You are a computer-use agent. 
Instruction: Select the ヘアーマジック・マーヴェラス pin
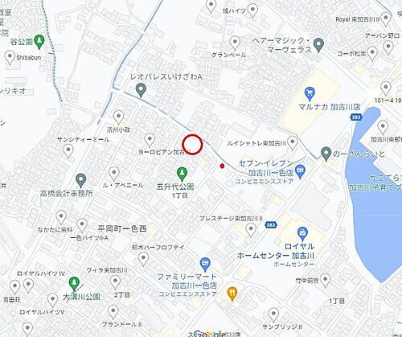(x=318, y=45)
